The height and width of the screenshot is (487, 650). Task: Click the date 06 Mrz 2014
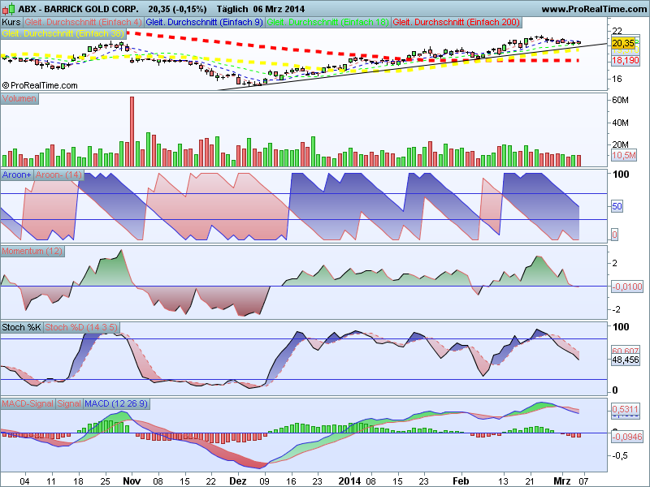tap(279, 9)
